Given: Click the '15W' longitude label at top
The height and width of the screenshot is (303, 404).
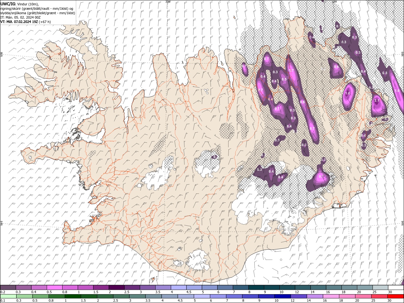Looking at the screenshot, I should [334, 2].
